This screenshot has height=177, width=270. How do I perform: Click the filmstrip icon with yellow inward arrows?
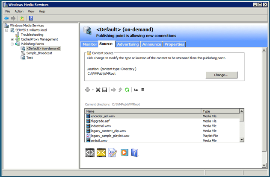click(101, 153)
